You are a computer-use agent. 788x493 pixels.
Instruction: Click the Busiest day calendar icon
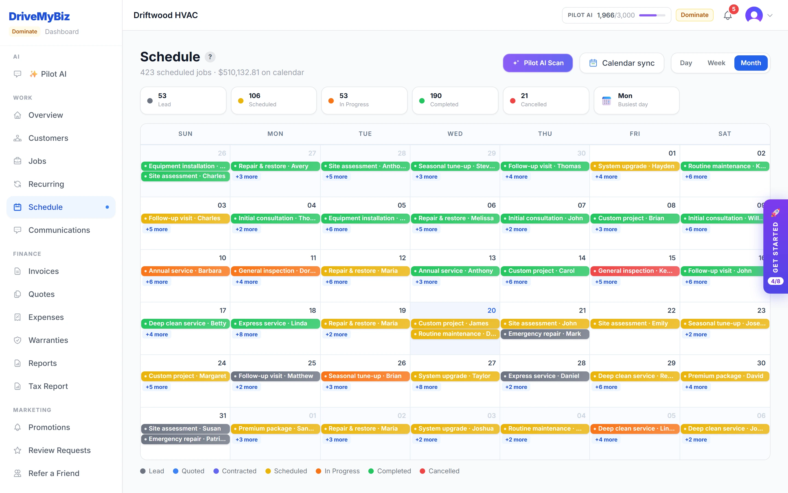[x=606, y=101]
